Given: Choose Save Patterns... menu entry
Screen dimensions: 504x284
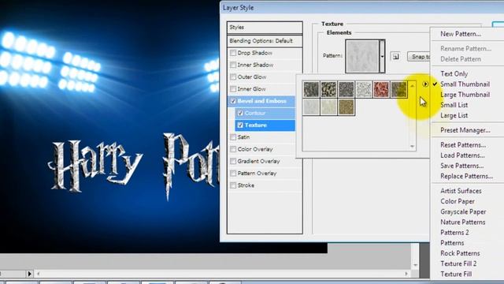Looking at the screenshot, I should (462, 166).
